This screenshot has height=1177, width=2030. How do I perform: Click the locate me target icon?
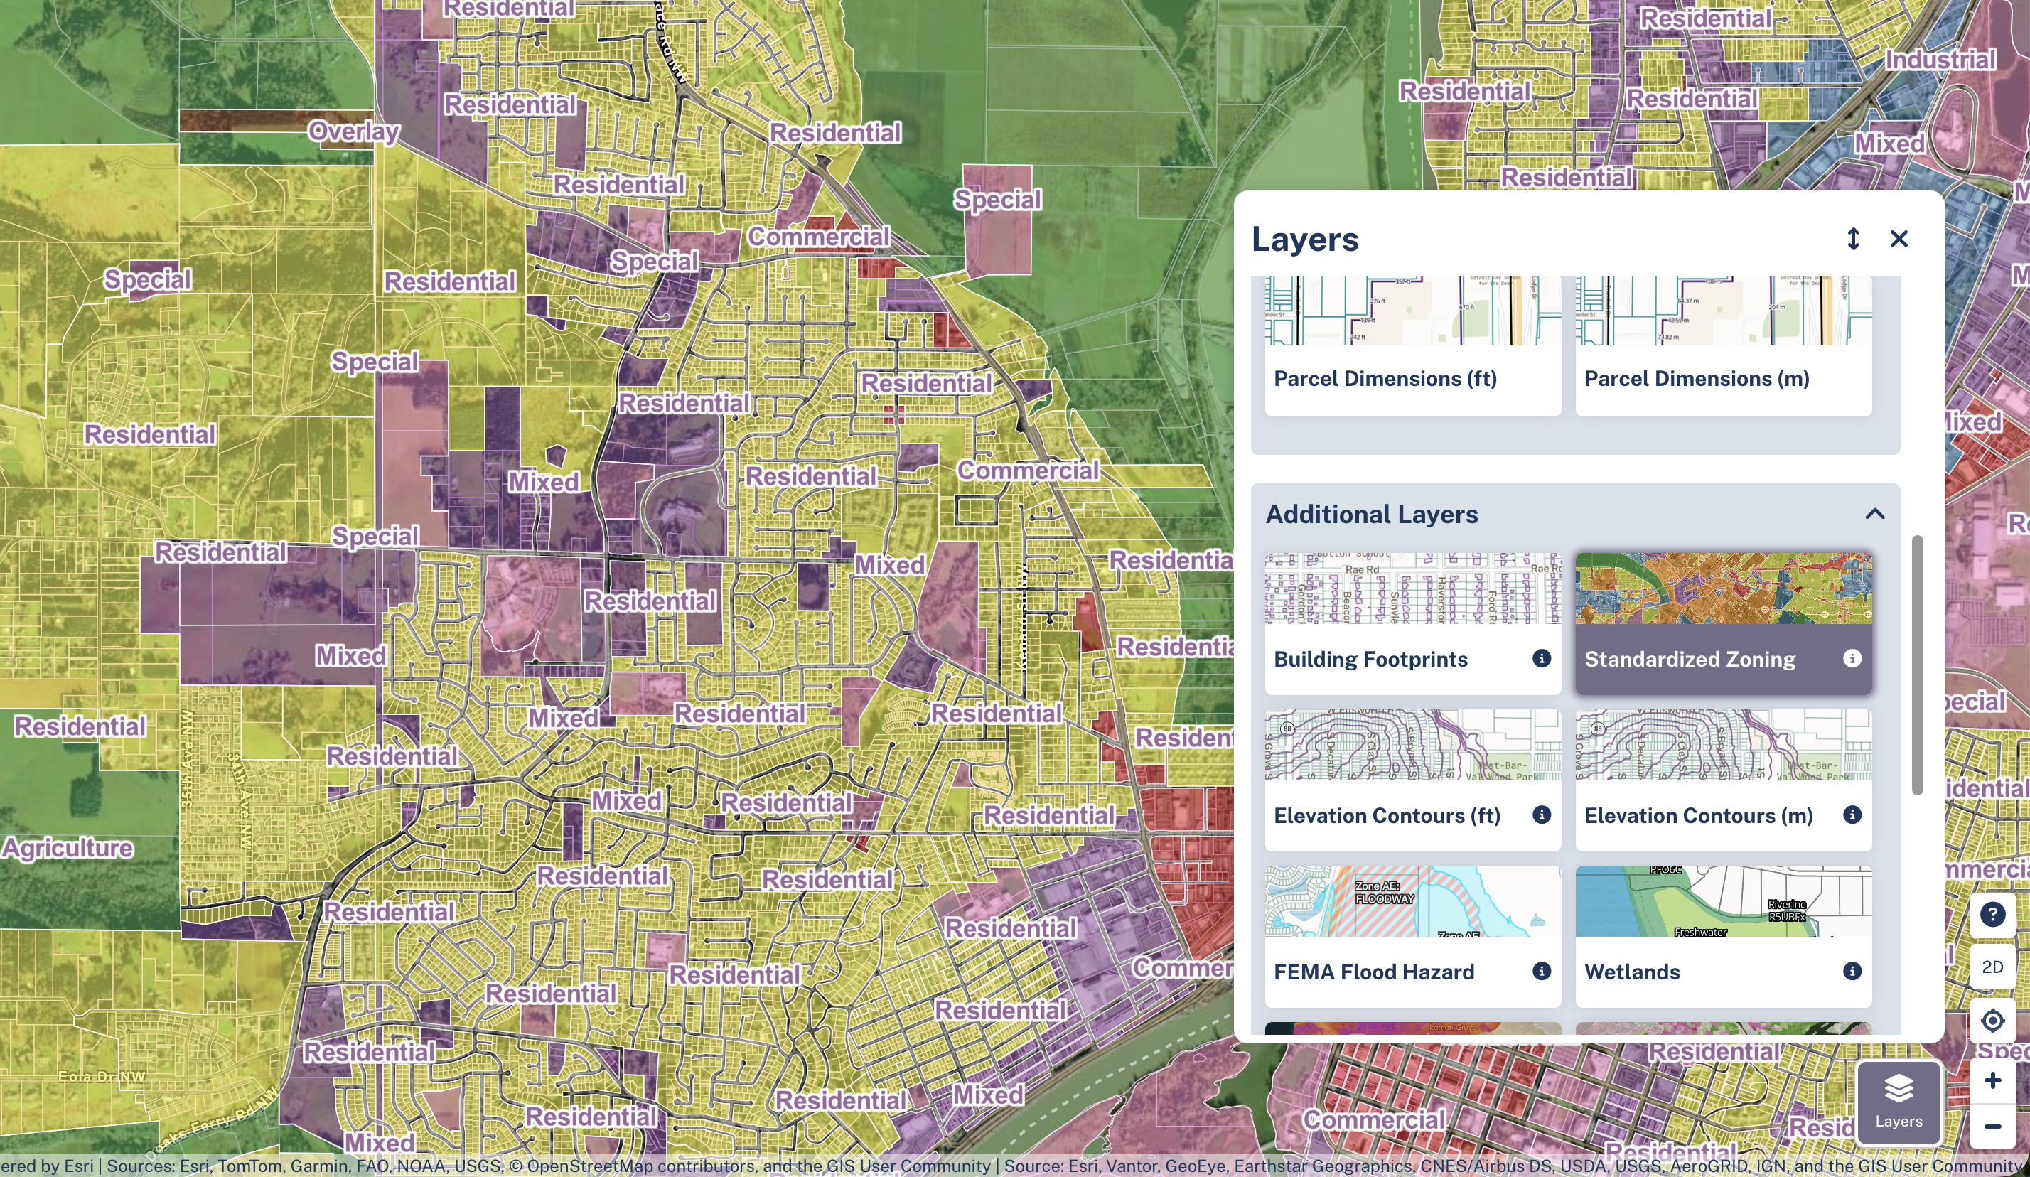pyautogui.click(x=1992, y=1020)
